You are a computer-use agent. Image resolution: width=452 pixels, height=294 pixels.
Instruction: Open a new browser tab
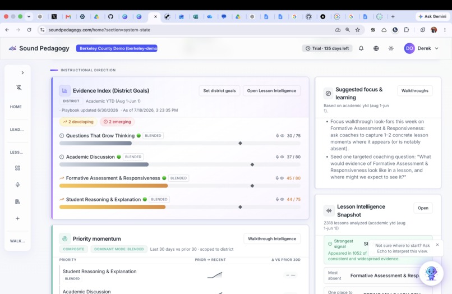[393, 17]
